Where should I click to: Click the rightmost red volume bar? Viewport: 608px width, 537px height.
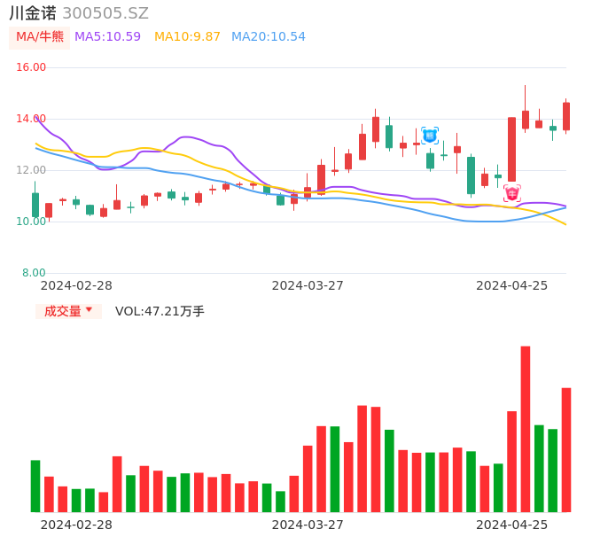pyautogui.click(x=566, y=449)
